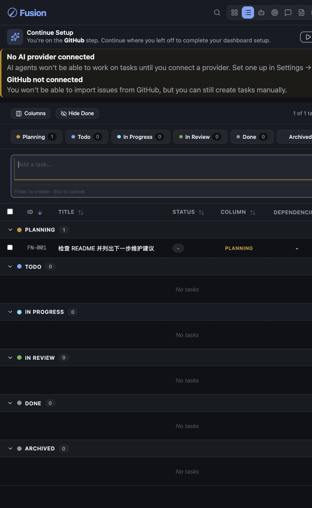Switch to board grid view icon
The width and height of the screenshot is (312, 508).
(235, 12)
